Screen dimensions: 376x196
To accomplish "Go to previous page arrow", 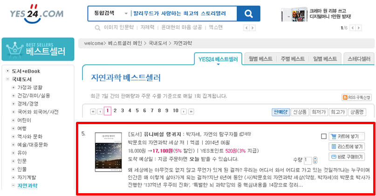I will pyautogui.click(x=100, y=112).
